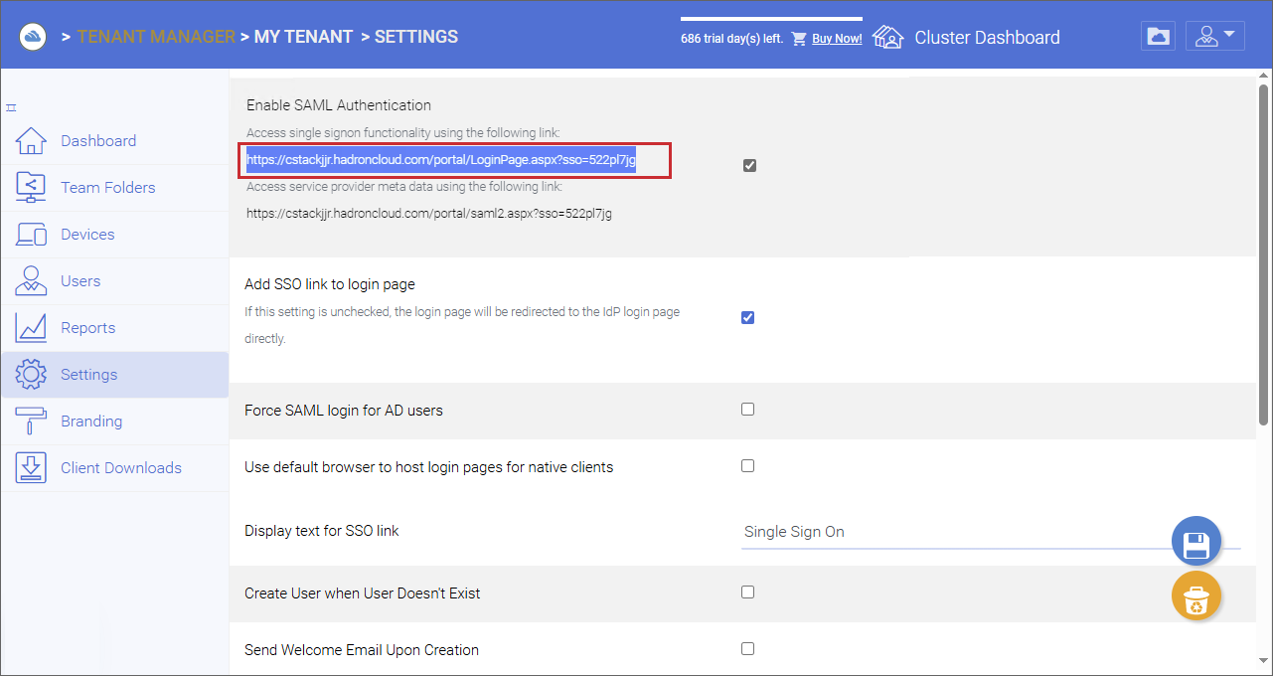Open Branding section

pyautogui.click(x=115, y=422)
